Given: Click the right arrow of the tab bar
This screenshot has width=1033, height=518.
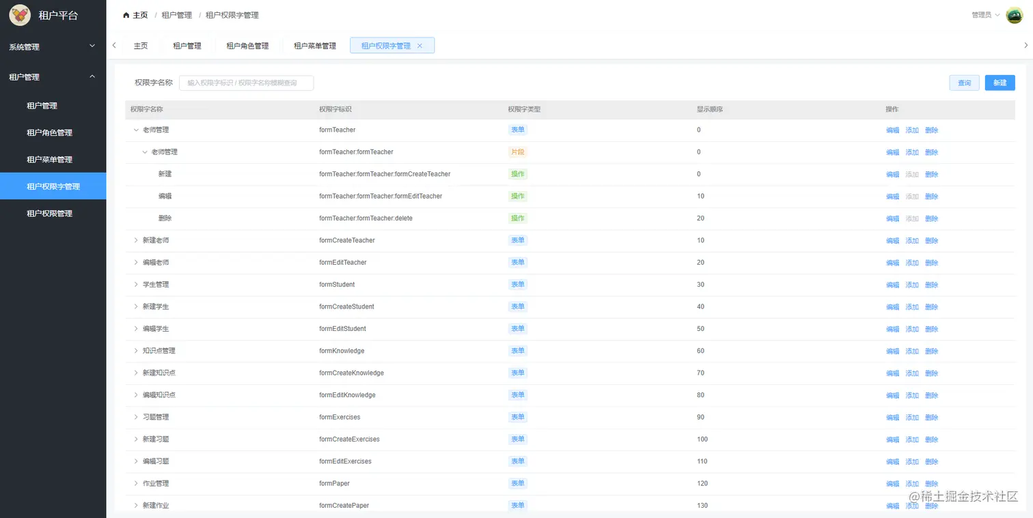Looking at the screenshot, I should point(1025,46).
